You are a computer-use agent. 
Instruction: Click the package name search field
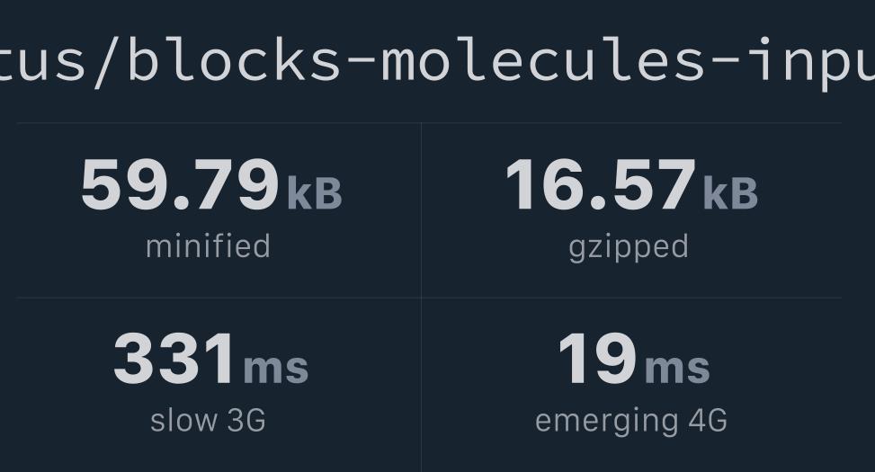tap(437, 61)
